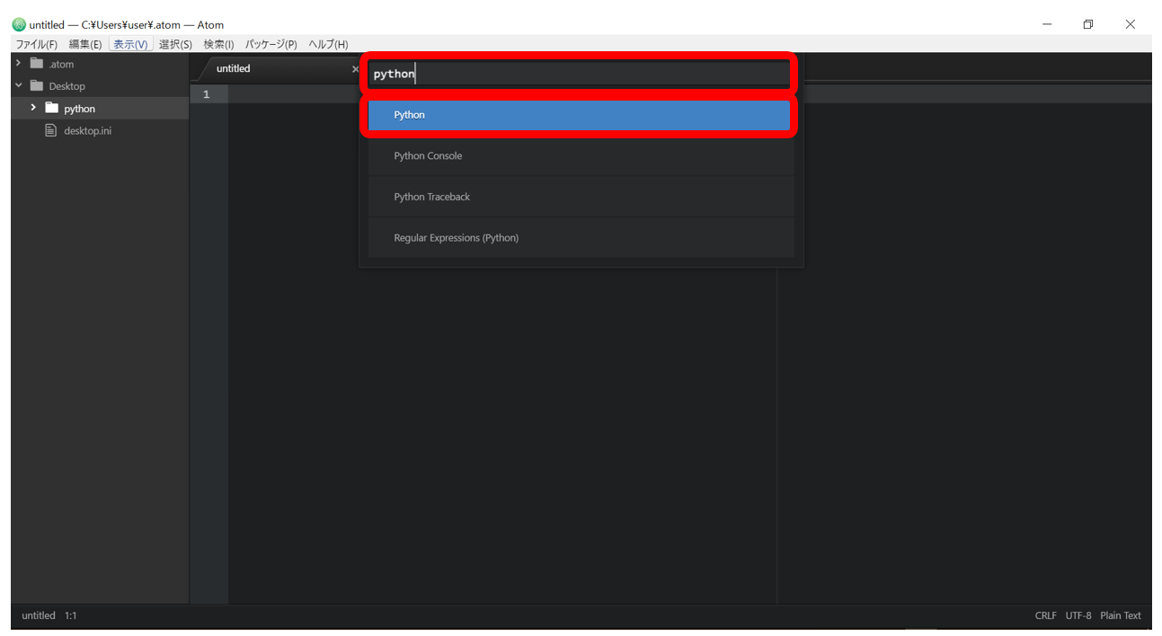Screen dimensions: 1162x636
Task: Expand the .atom folder chevron
Action: (18, 64)
